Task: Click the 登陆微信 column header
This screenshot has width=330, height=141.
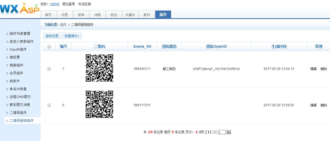Action: coord(169,46)
